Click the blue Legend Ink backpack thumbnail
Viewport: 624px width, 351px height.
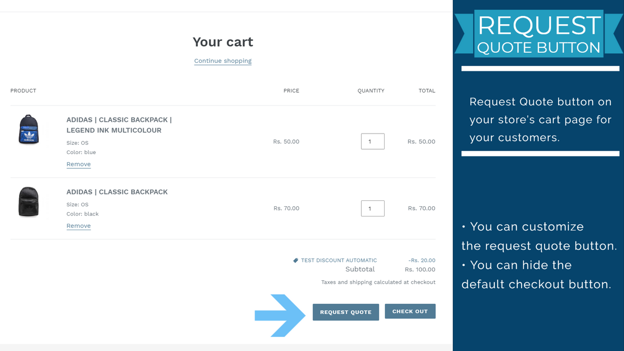[x=29, y=129]
